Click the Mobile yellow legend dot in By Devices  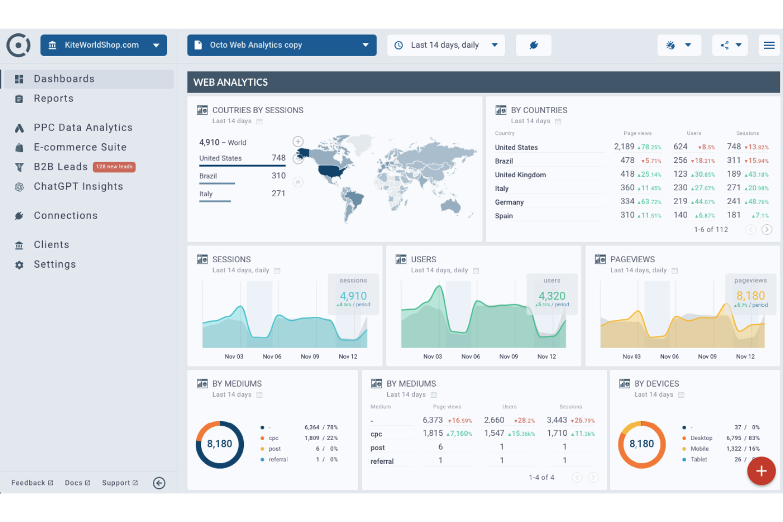[684, 448]
